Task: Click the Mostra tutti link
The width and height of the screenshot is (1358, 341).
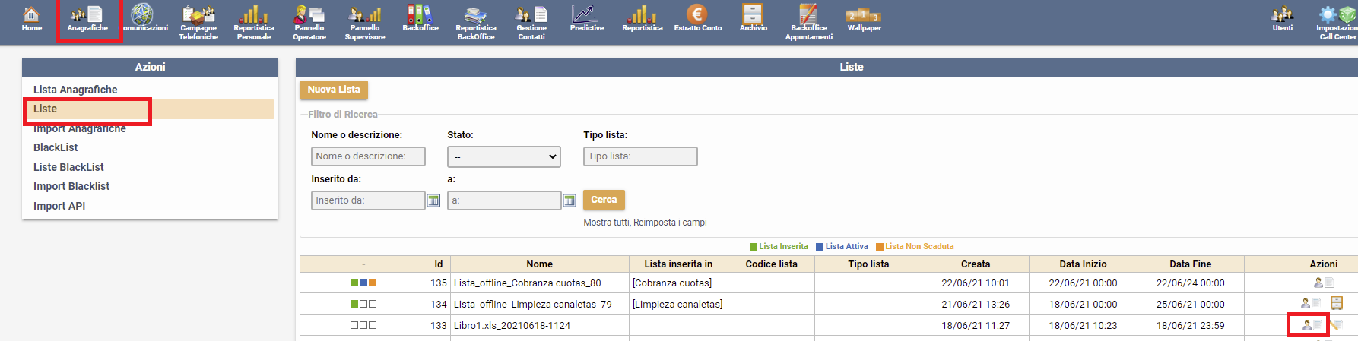Action: pos(606,223)
